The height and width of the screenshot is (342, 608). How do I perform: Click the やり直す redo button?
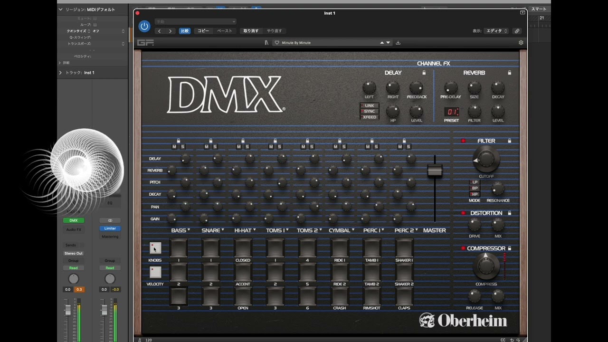click(x=274, y=31)
